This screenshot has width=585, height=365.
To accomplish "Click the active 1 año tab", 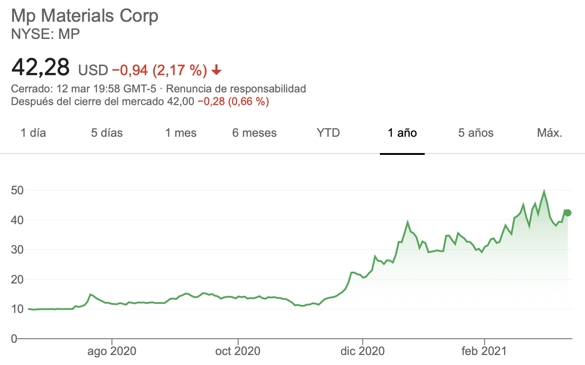I will pyautogui.click(x=402, y=133).
